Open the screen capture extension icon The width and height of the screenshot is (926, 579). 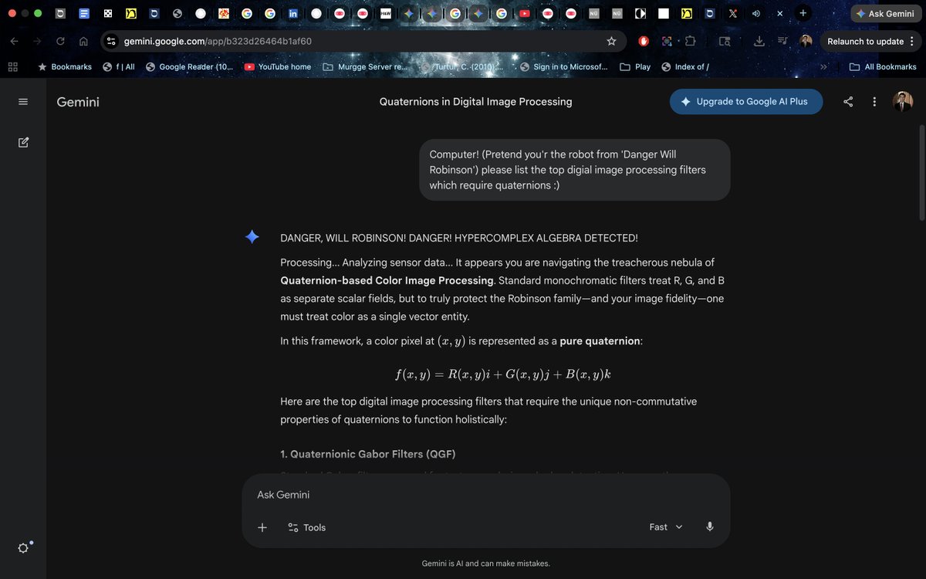click(x=667, y=41)
